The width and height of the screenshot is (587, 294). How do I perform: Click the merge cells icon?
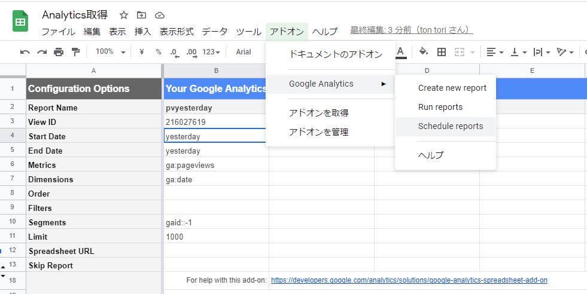(460, 52)
